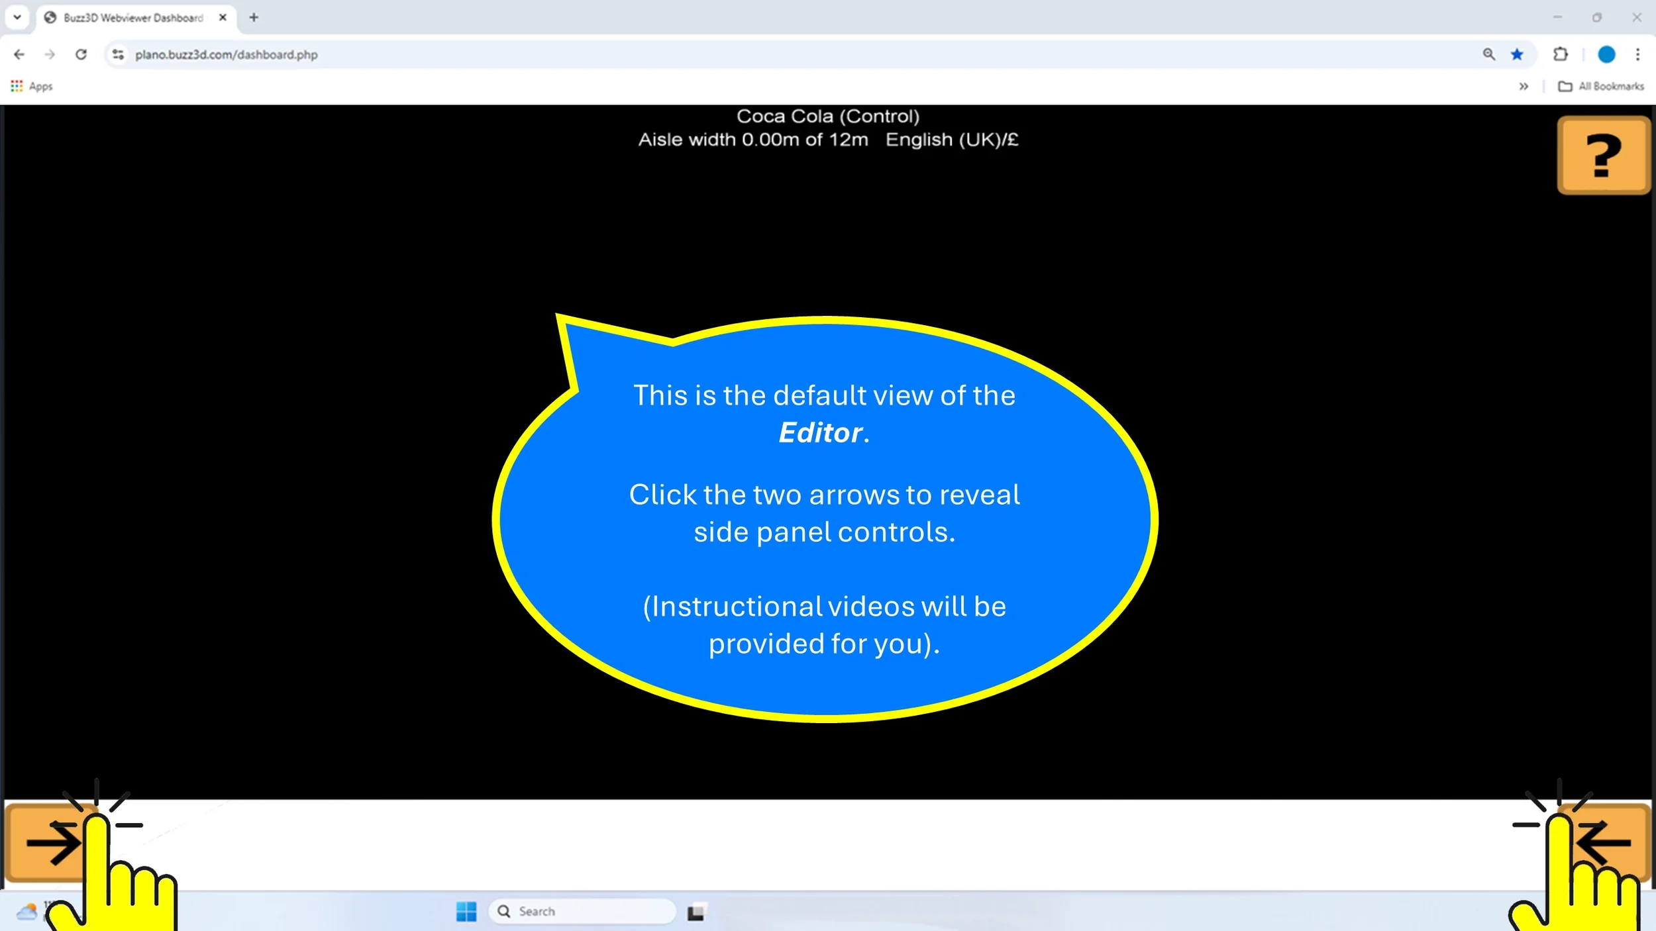Open the tab search dropdown chevron
1656x931 pixels.
17,17
